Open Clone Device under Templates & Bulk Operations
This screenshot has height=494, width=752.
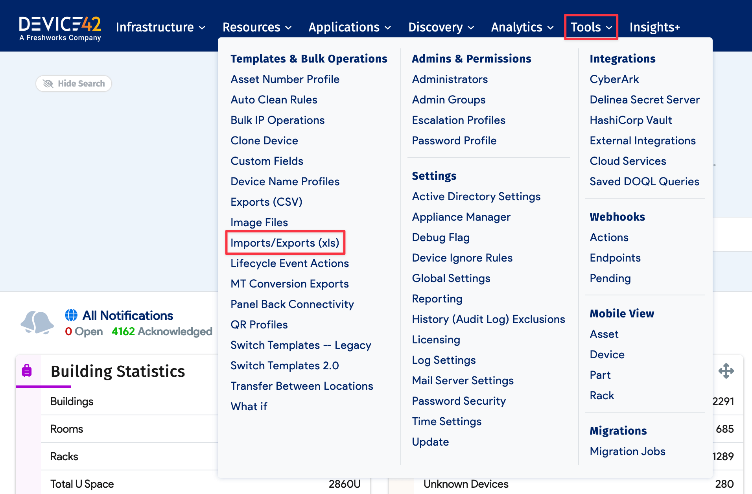click(264, 140)
